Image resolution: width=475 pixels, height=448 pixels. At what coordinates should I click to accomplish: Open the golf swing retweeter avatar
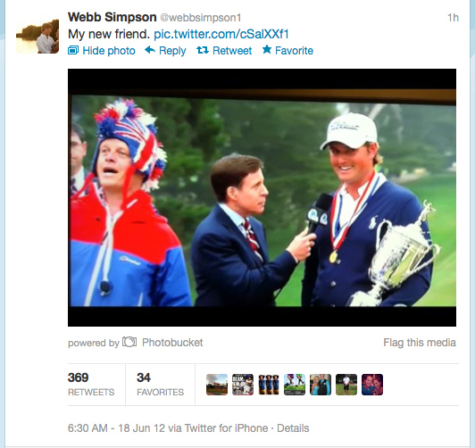point(295,385)
